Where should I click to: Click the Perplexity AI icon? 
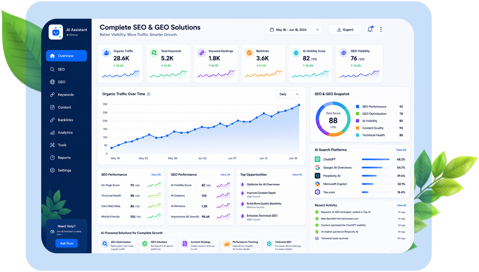click(317, 176)
